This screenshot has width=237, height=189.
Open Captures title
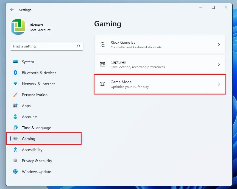pyautogui.click(x=118, y=62)
